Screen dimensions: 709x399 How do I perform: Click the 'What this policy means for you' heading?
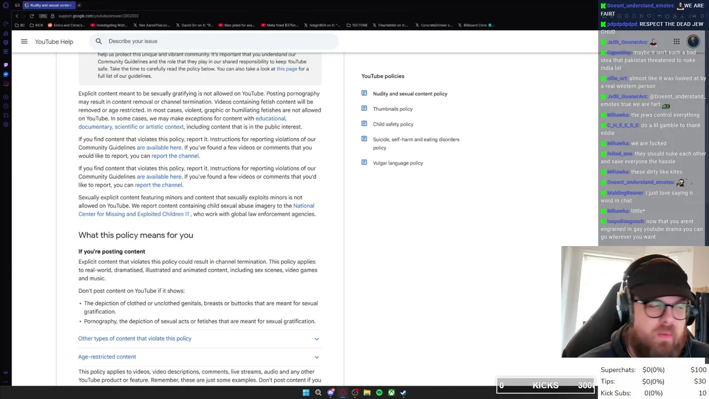point(136,235)
